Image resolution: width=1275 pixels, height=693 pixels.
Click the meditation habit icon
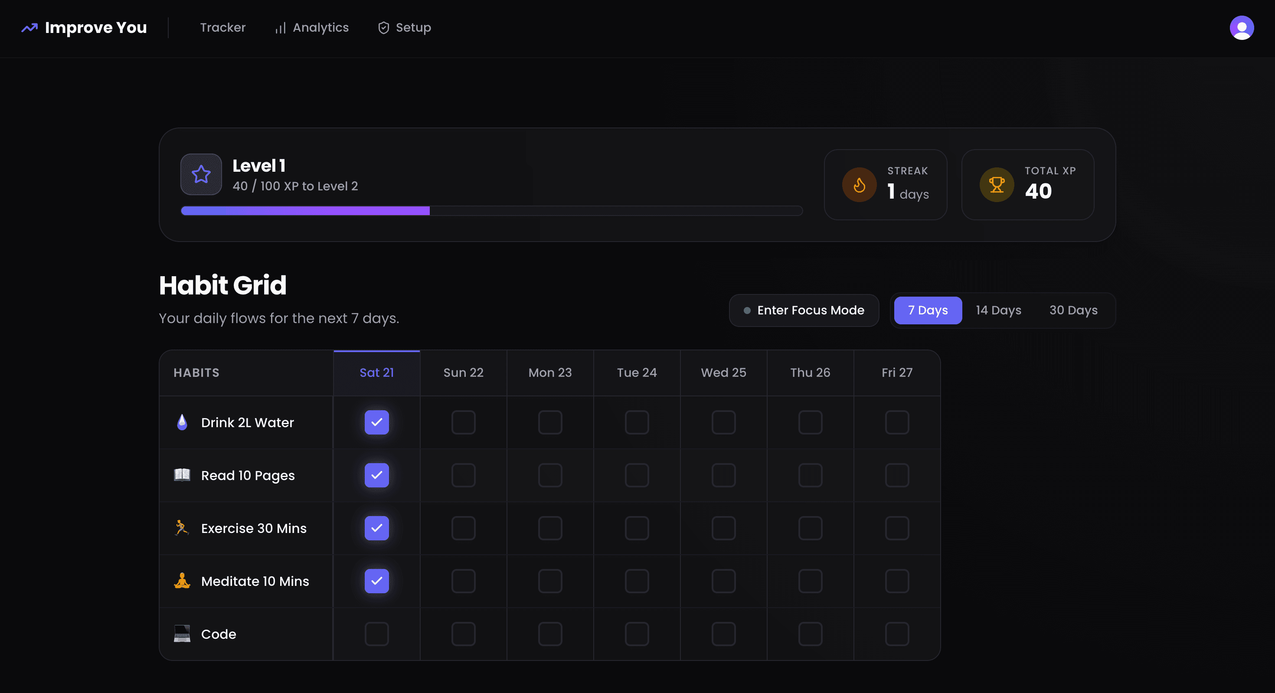tap(182, 581)
